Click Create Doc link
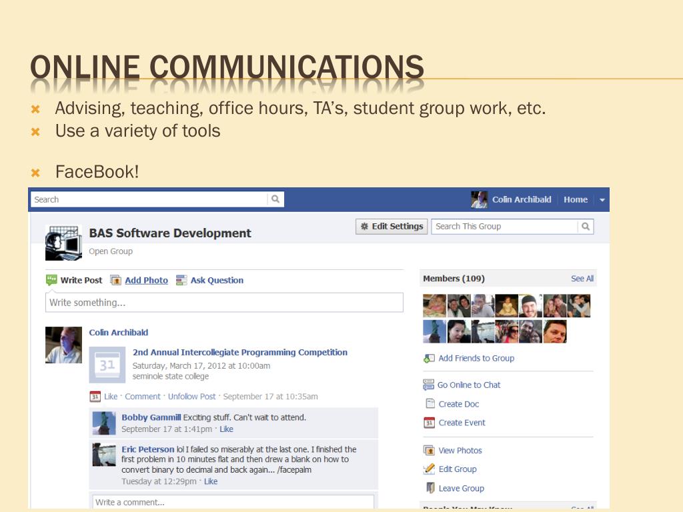 tap(459, 404)
